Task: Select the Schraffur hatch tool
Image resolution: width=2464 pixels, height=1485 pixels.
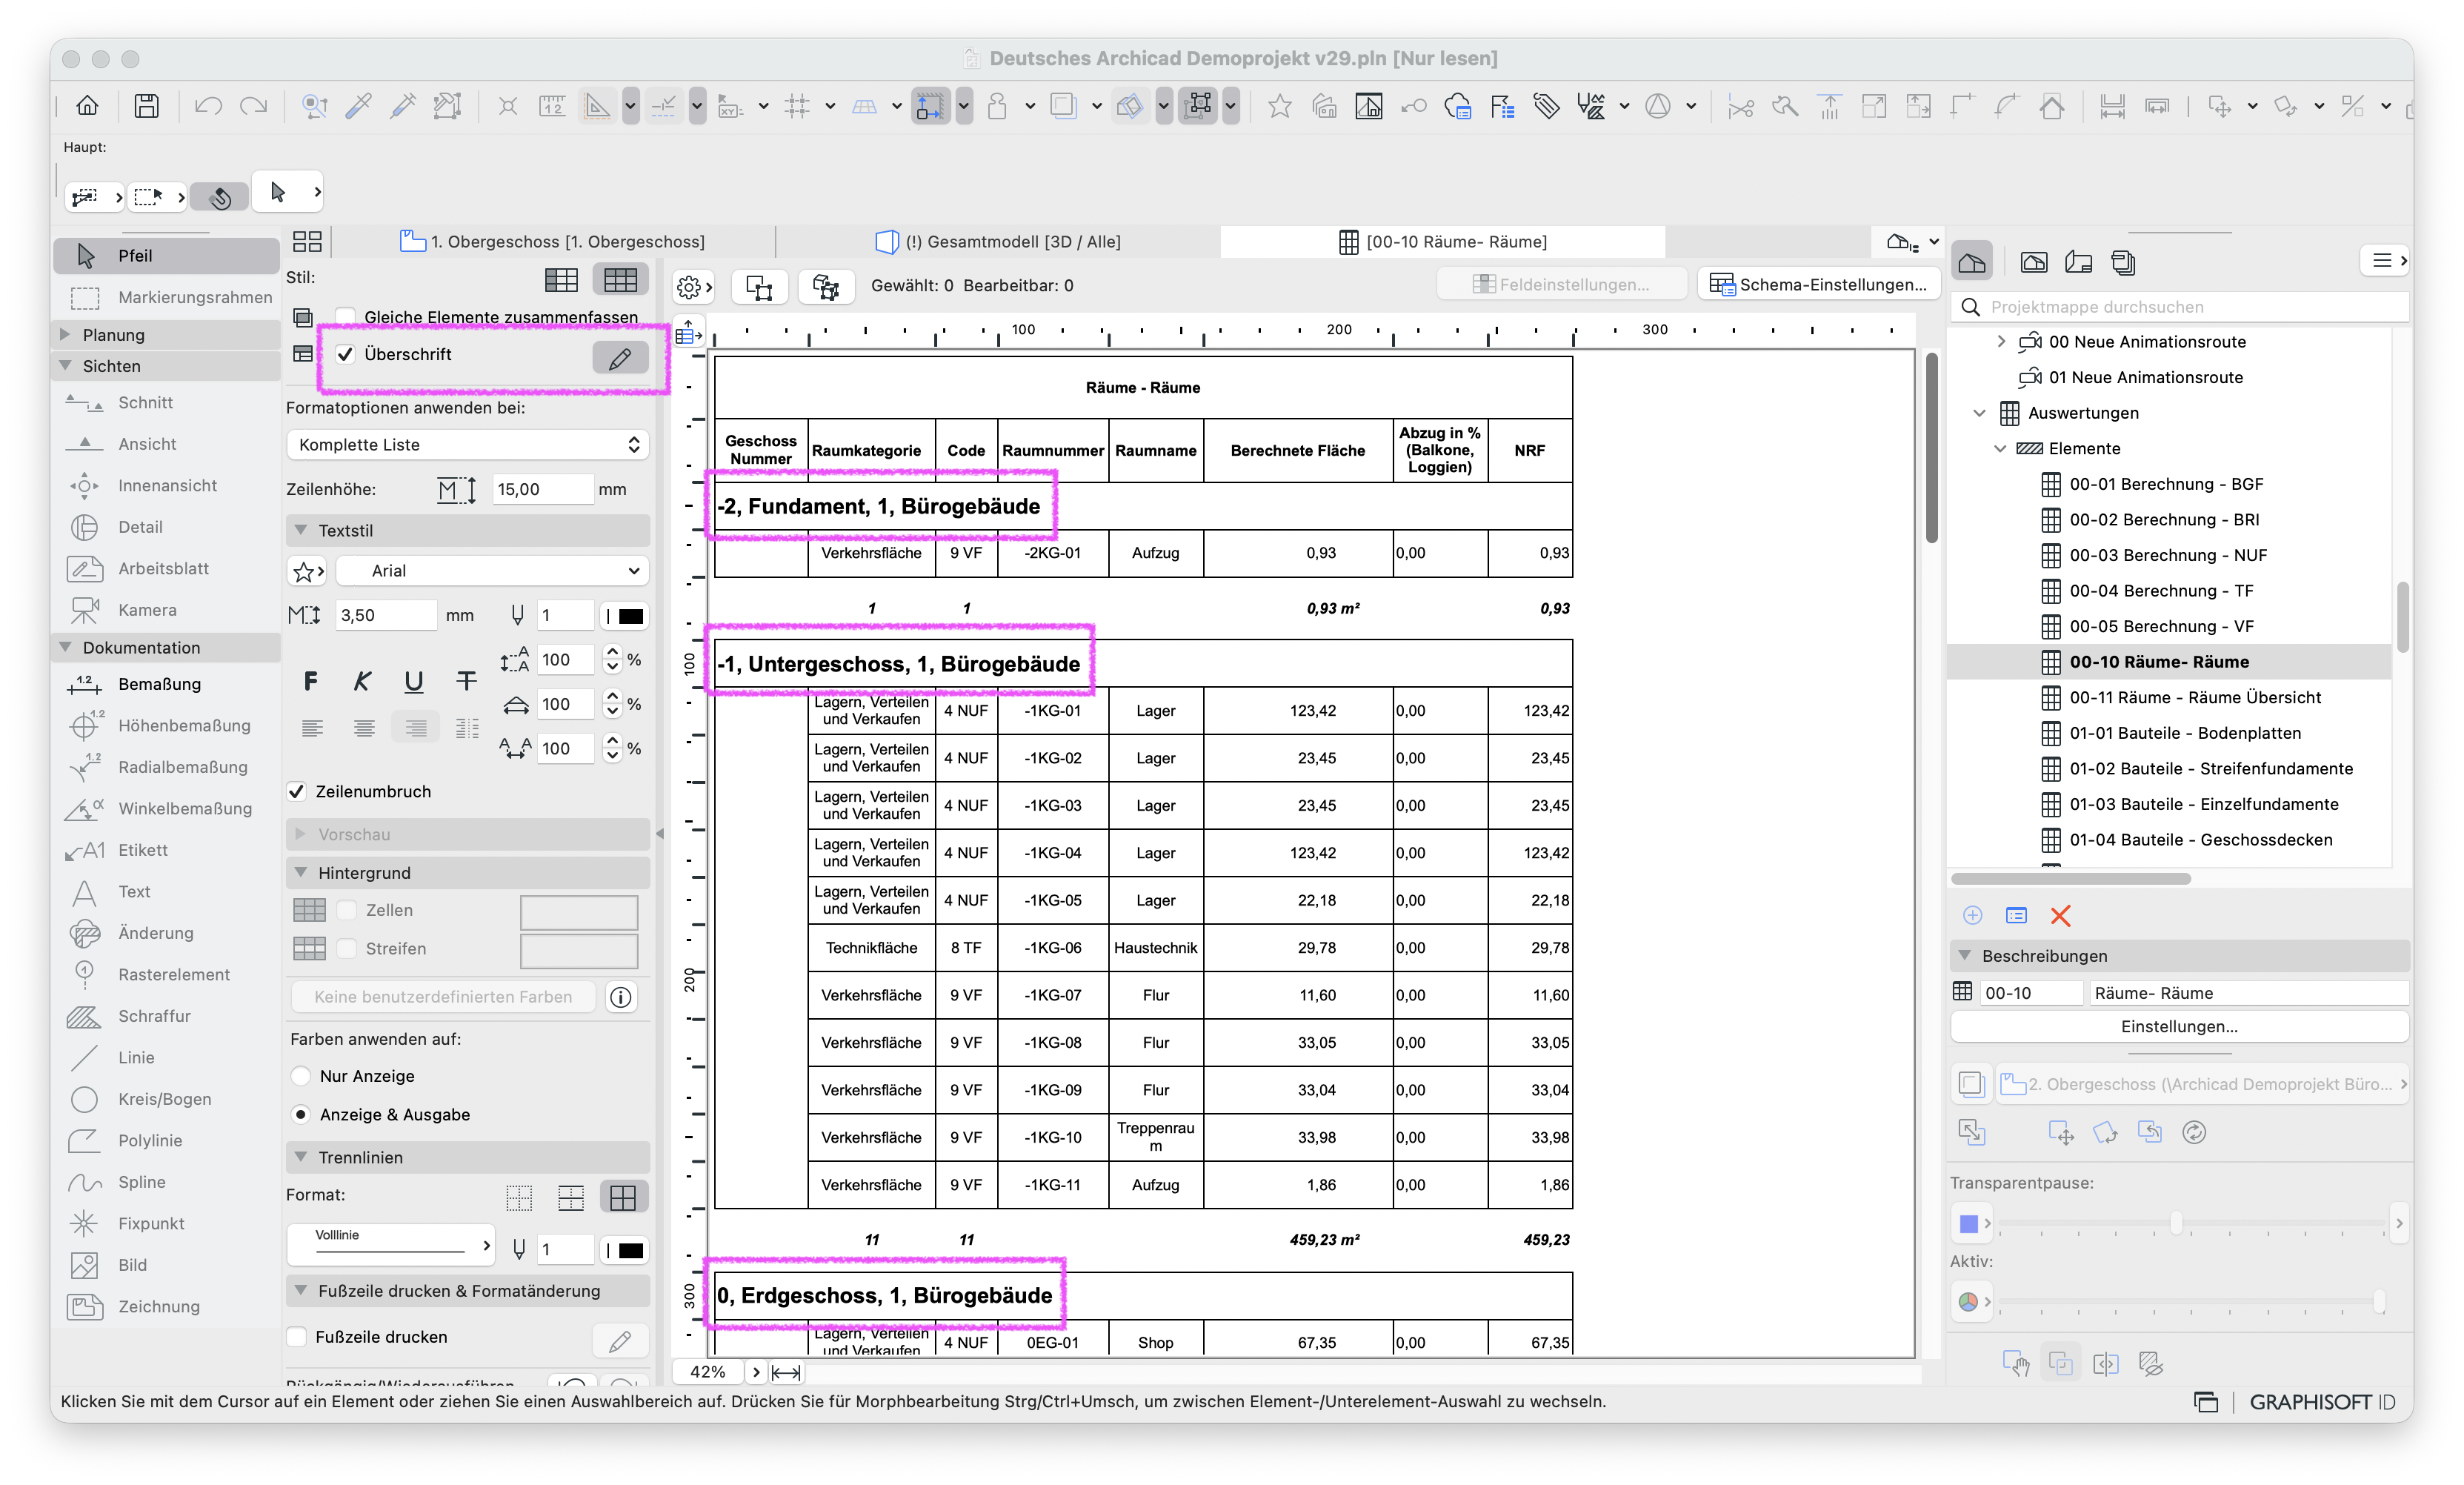Action: [x=154, y=1016]
